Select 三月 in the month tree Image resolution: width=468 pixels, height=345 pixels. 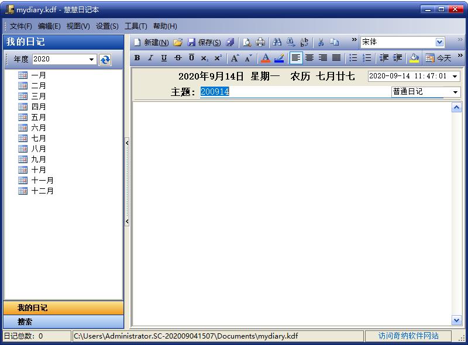coord(39,96)
